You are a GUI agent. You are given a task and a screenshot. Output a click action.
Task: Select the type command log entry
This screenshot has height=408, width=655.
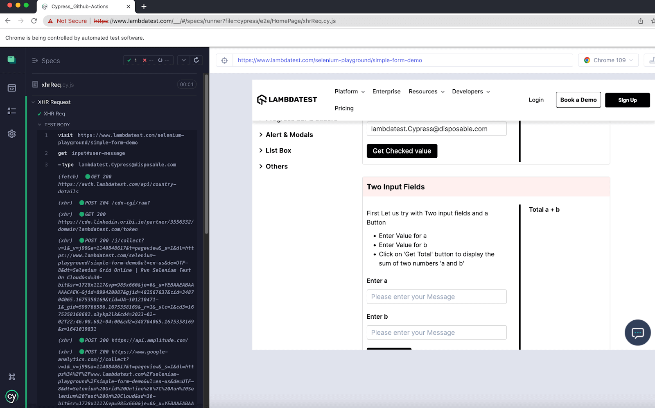(117, 165)
